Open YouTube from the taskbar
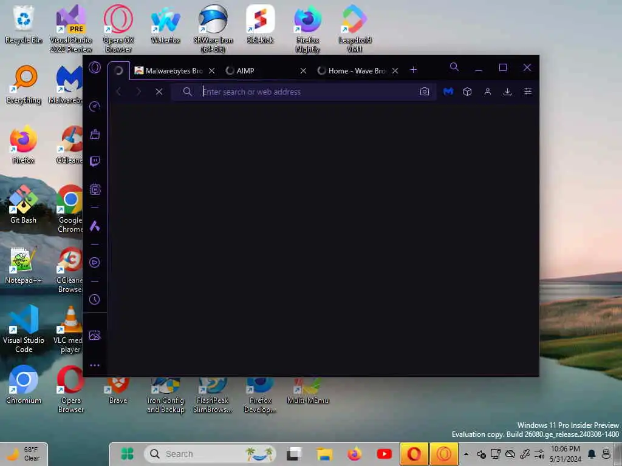This screenshot has width=622, height=466. click(x=384, y=454)
